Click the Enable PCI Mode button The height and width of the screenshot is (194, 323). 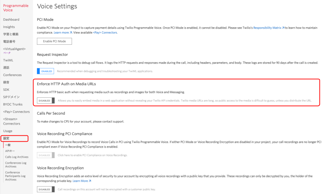[54, 41]
